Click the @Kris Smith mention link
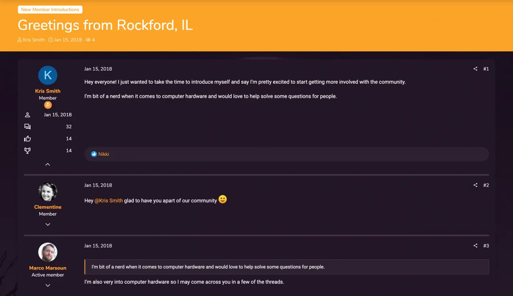Screen dimensions: 513x296 pyautogui.click(x=109, y=200)
